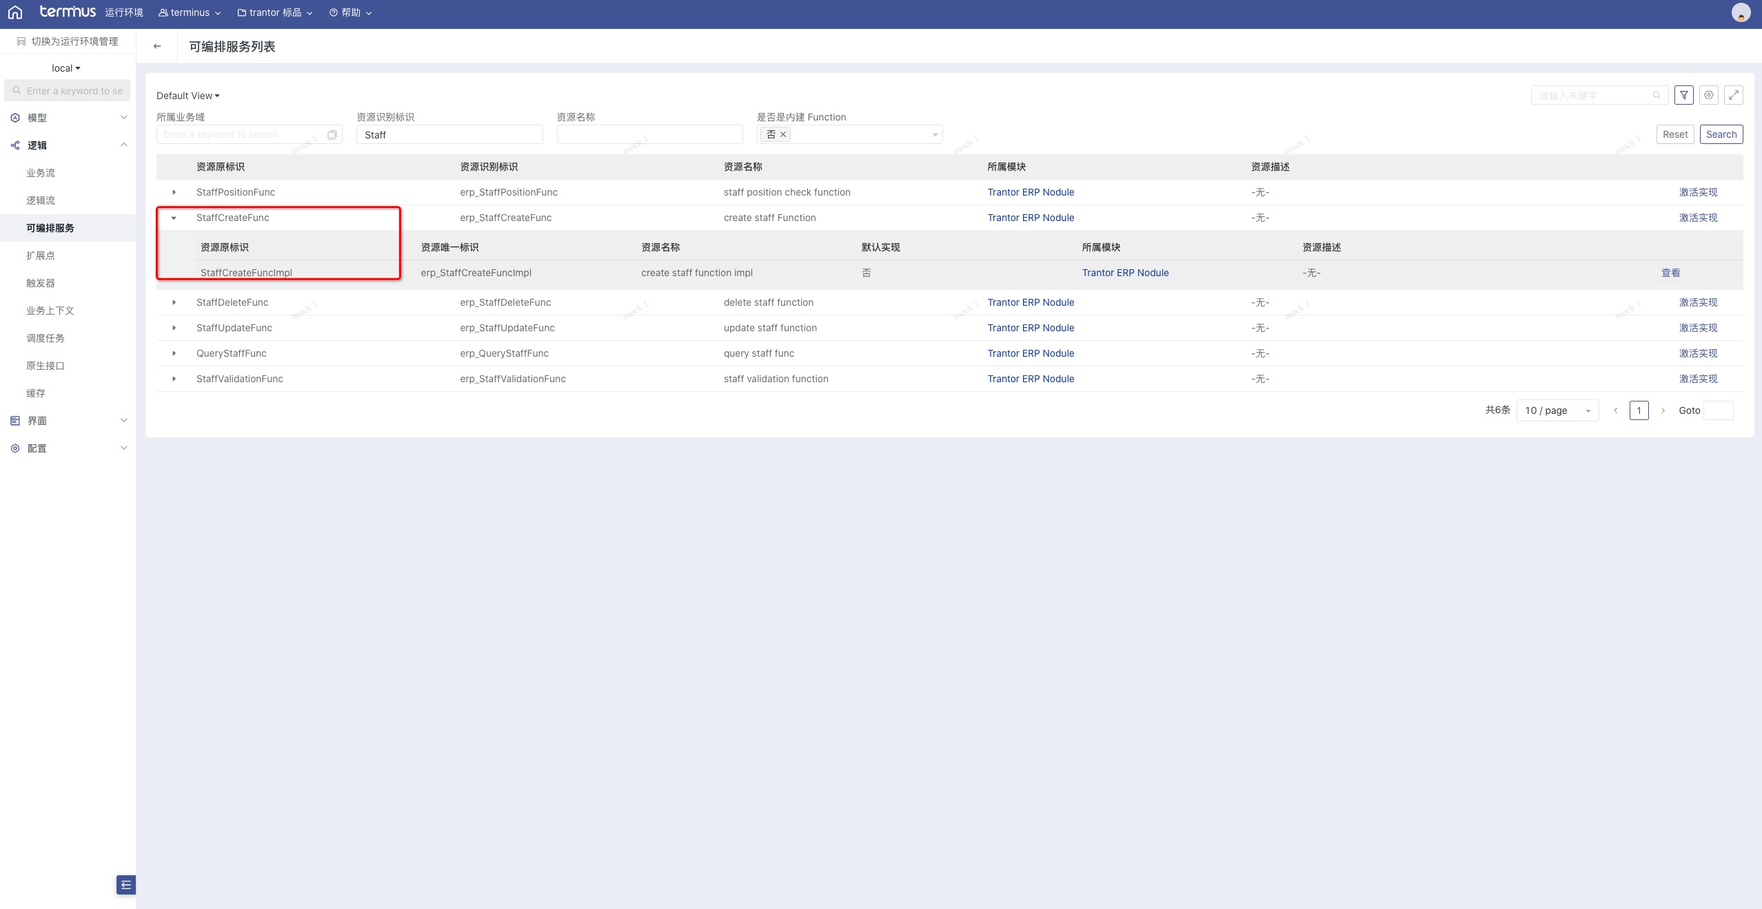Open the local environment dropdown
Image resolution: width=1762 pixels, height=909 pixels.
(x=66, y=68)
